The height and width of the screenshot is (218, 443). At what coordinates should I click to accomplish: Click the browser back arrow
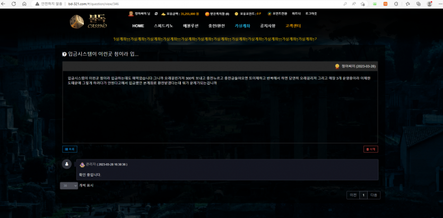5,4
